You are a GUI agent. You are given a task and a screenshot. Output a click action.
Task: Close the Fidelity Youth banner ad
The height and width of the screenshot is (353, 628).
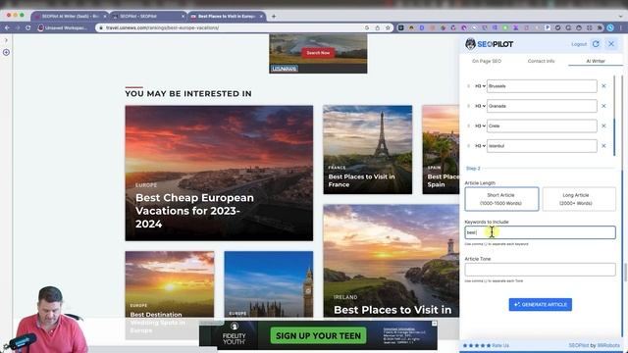434,324
